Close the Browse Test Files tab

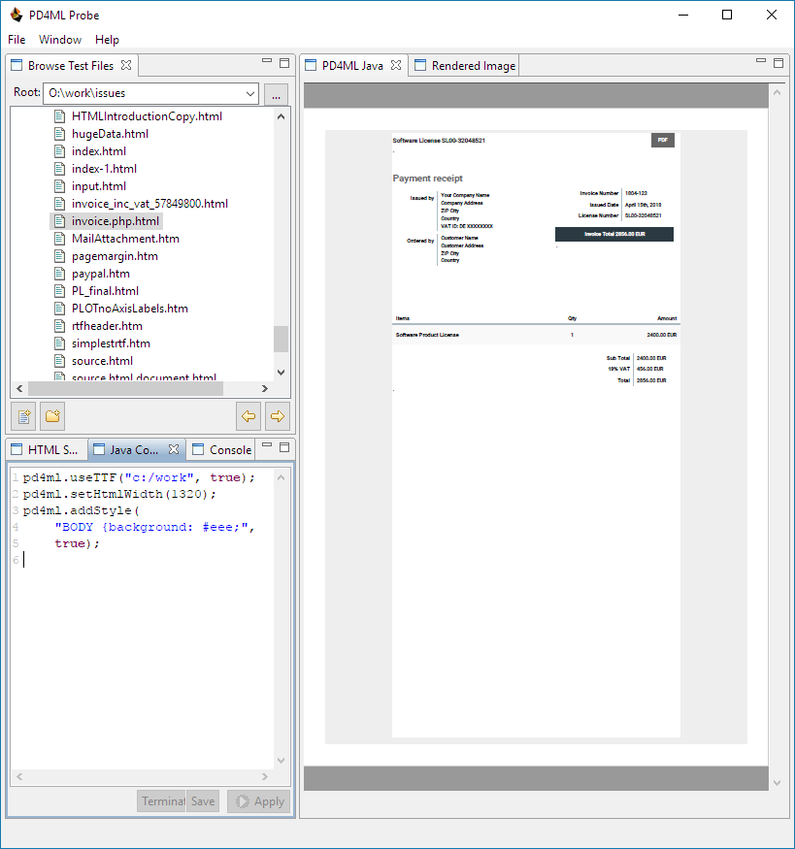(x=126, y=66)
